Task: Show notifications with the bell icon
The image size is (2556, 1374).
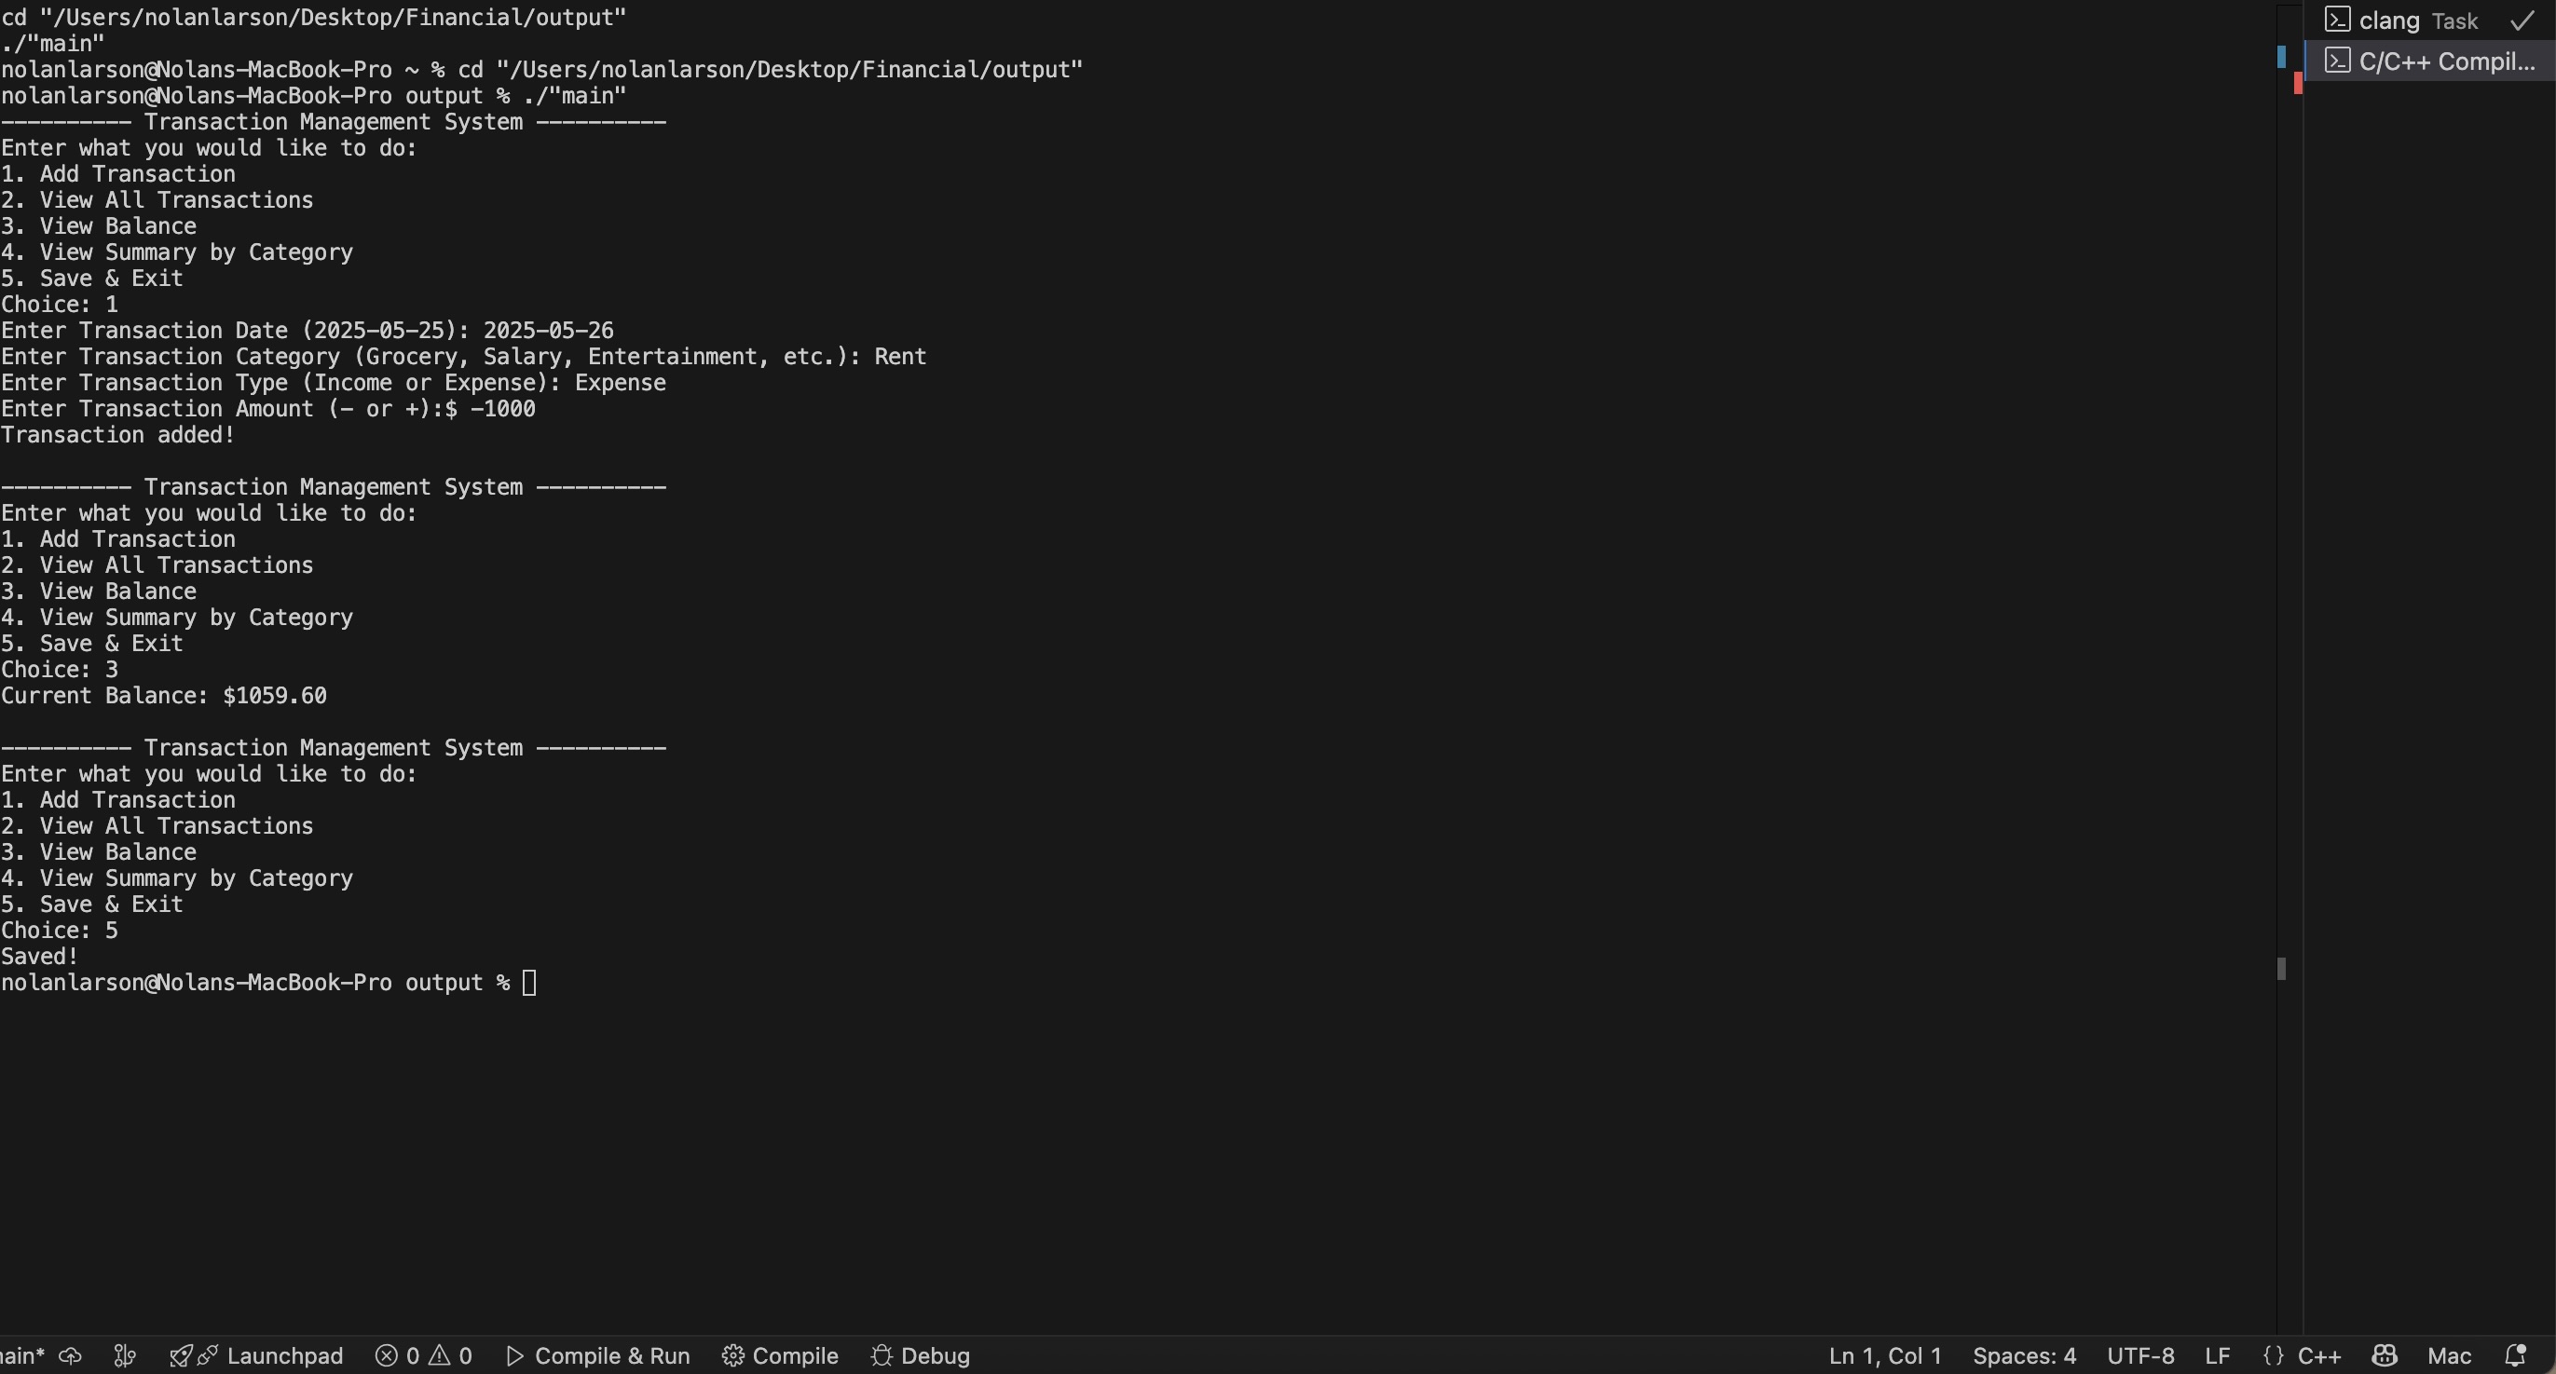Action: click(x=2515, y=1356)
